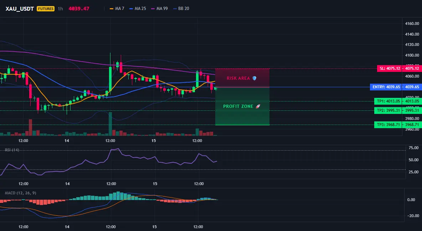
Task: Click the SL: 4075.12 label
Action: point(390,68)
